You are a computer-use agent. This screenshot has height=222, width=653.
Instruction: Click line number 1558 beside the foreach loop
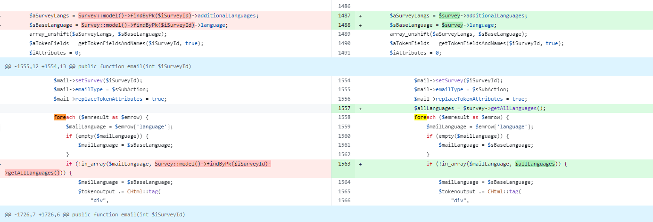(x=344, y=117)
